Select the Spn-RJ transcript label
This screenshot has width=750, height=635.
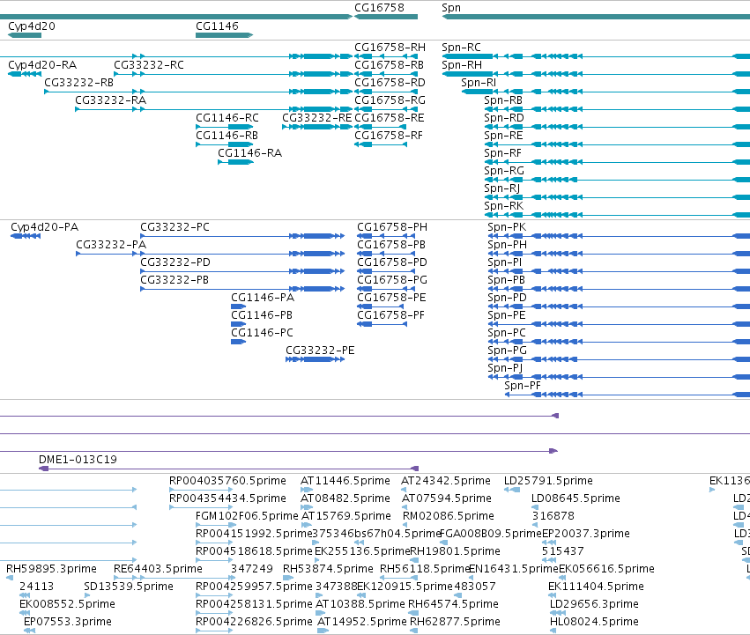click(502, 188)
